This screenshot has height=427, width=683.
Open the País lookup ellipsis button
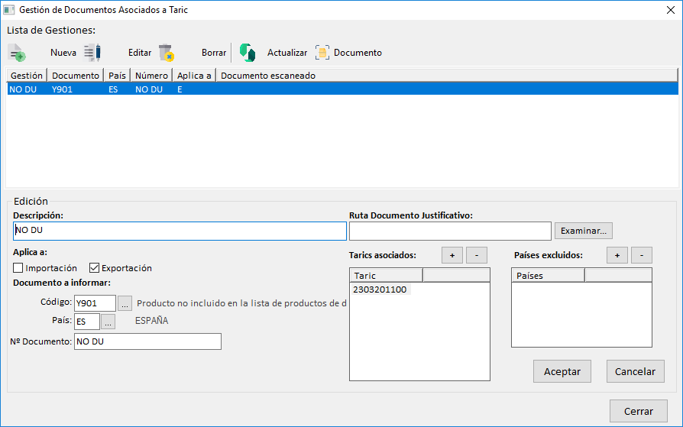(x=108, y=322)
